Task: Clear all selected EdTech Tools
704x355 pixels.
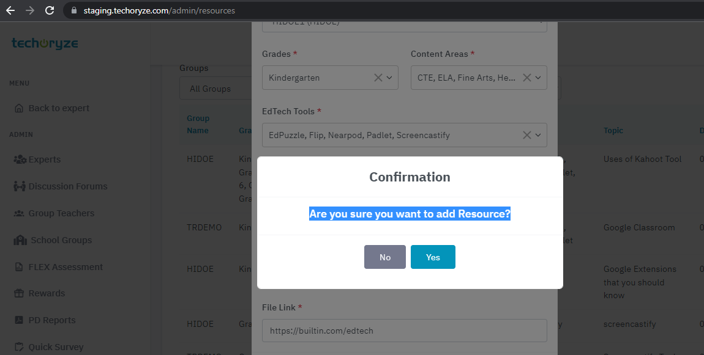Action: pos(526,135)
